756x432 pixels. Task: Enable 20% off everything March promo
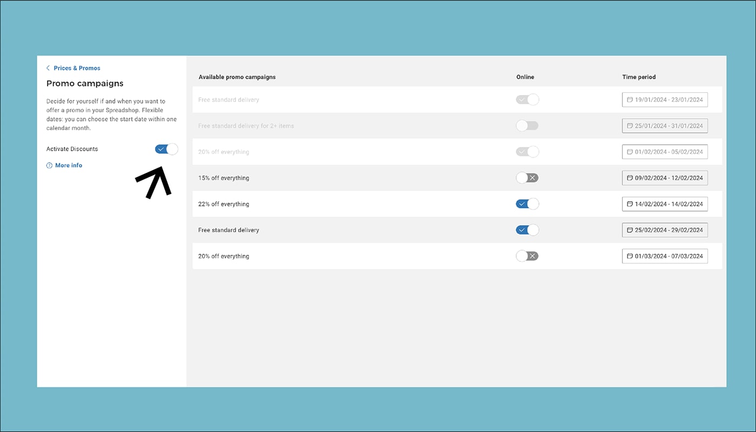[527, 256]
